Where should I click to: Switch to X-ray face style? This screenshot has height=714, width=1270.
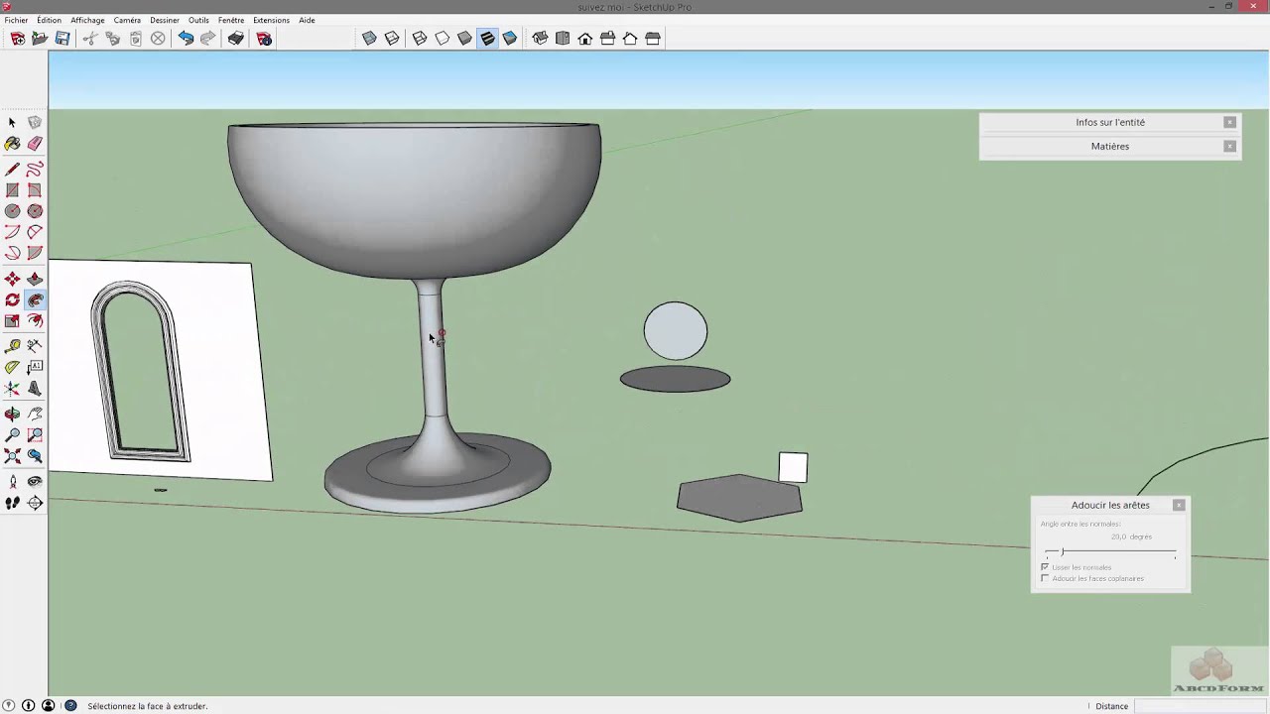[x=369, y=39]
